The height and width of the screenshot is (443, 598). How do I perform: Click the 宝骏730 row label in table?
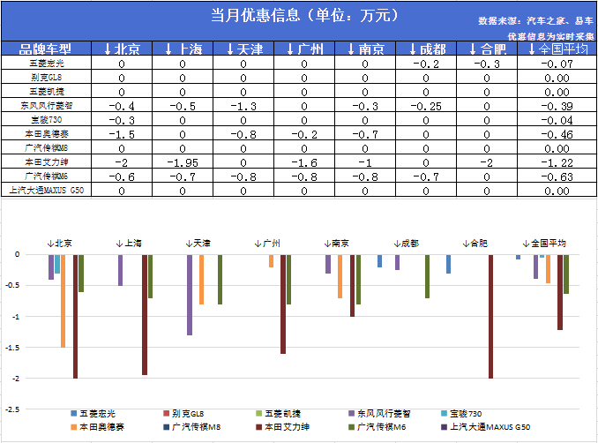[46, 119]
